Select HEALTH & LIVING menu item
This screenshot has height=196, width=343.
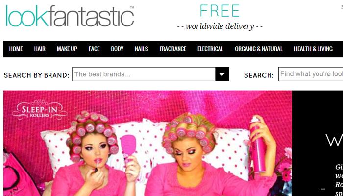(313, 49)
